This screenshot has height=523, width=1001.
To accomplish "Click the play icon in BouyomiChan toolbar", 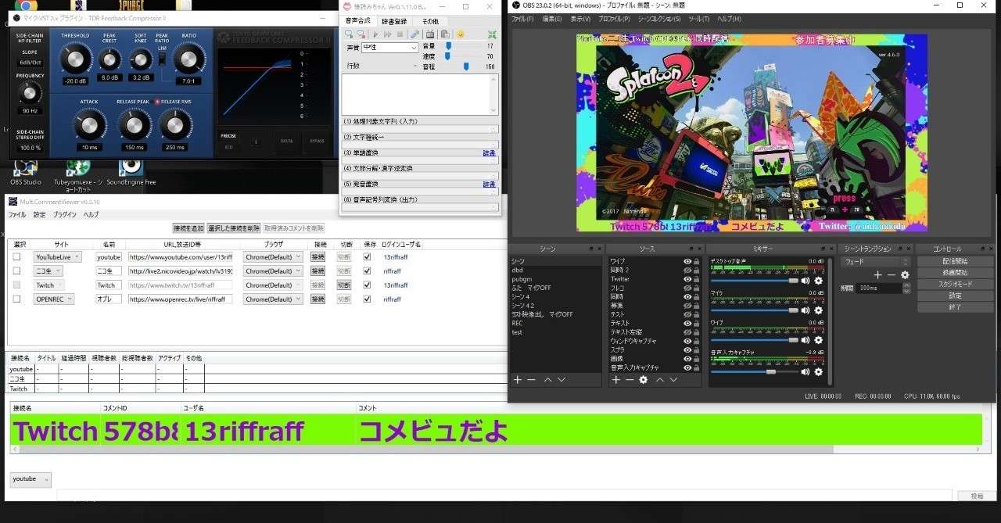I will click(x=375, y=34).
